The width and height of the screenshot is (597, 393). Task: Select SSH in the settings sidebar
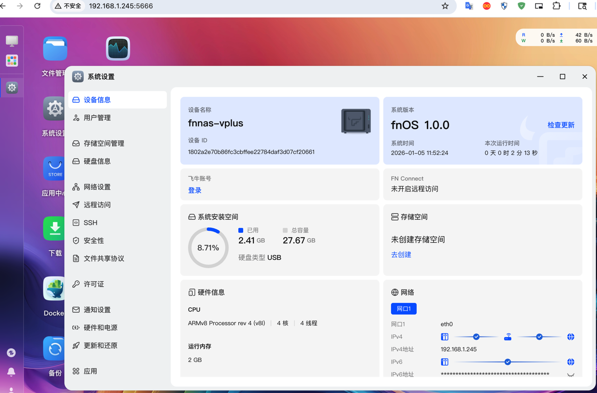click(x=90, y=223)
